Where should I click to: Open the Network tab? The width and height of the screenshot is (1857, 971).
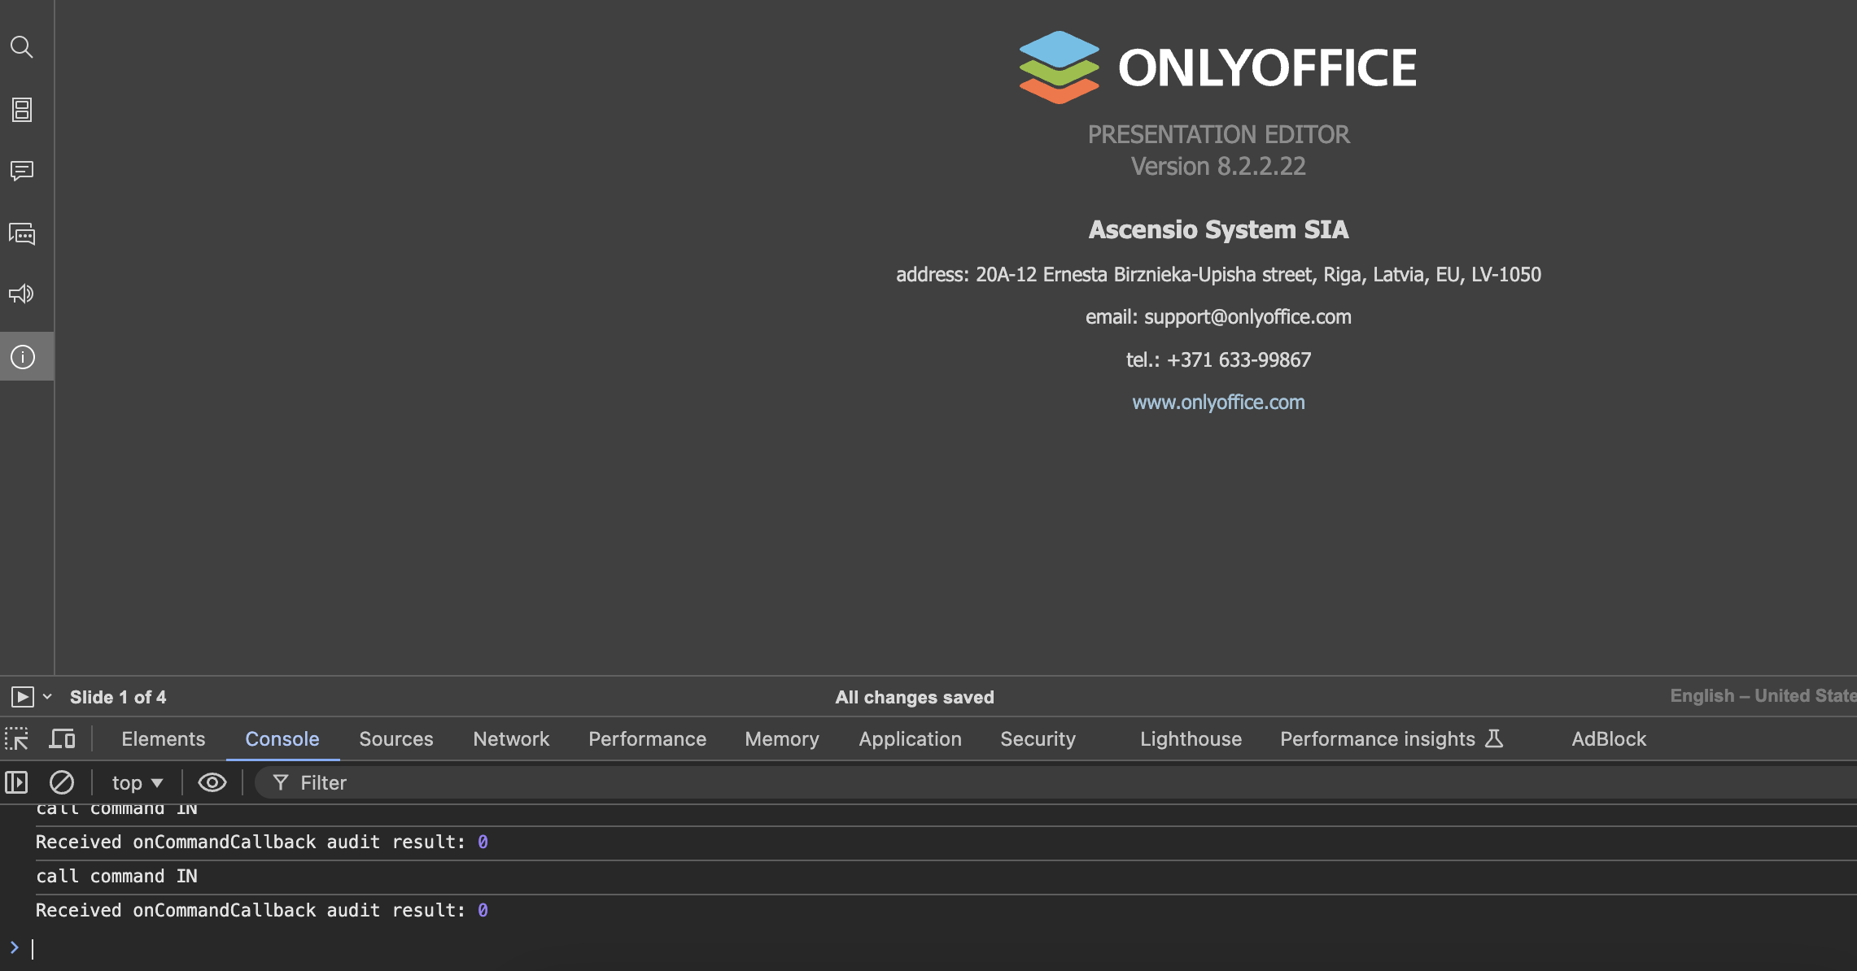click(x=511, y=738)
